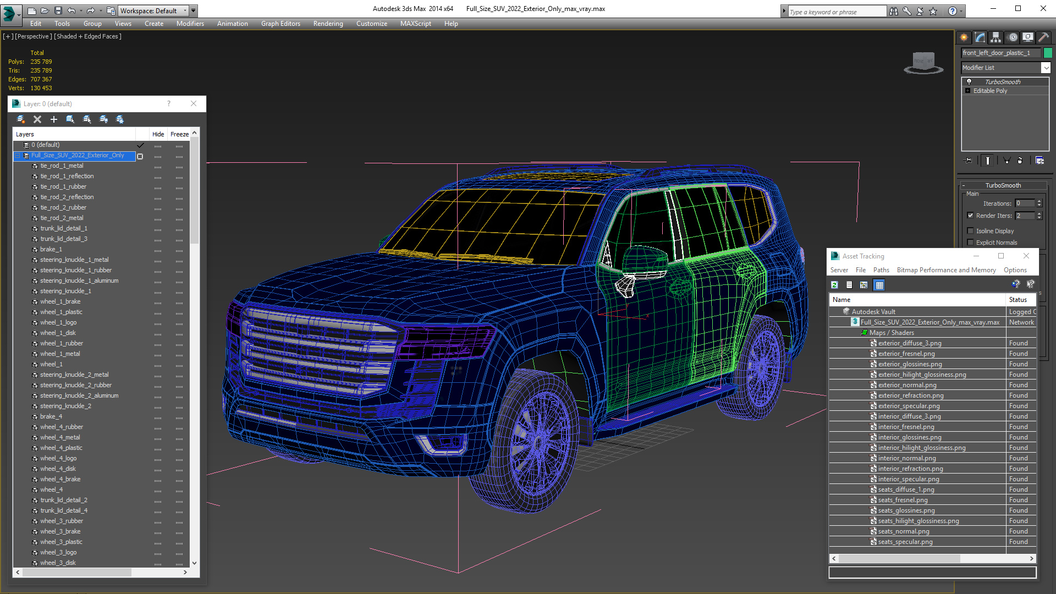Make Full_Size_SUV_2022_Exterior_Only the current layer checkbox
1056x594 pixels.
point(140,156)
